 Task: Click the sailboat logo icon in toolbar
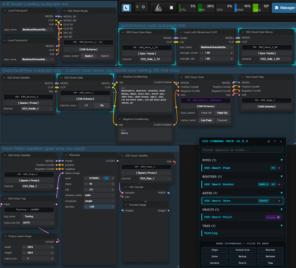click(158, 8)
